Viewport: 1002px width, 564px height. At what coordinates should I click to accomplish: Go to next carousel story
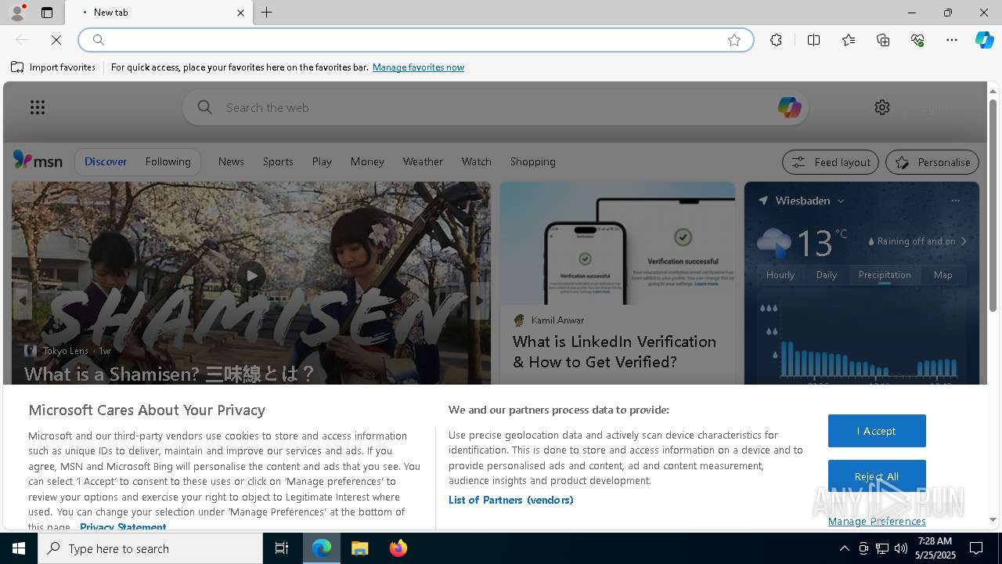coord(480,301)
